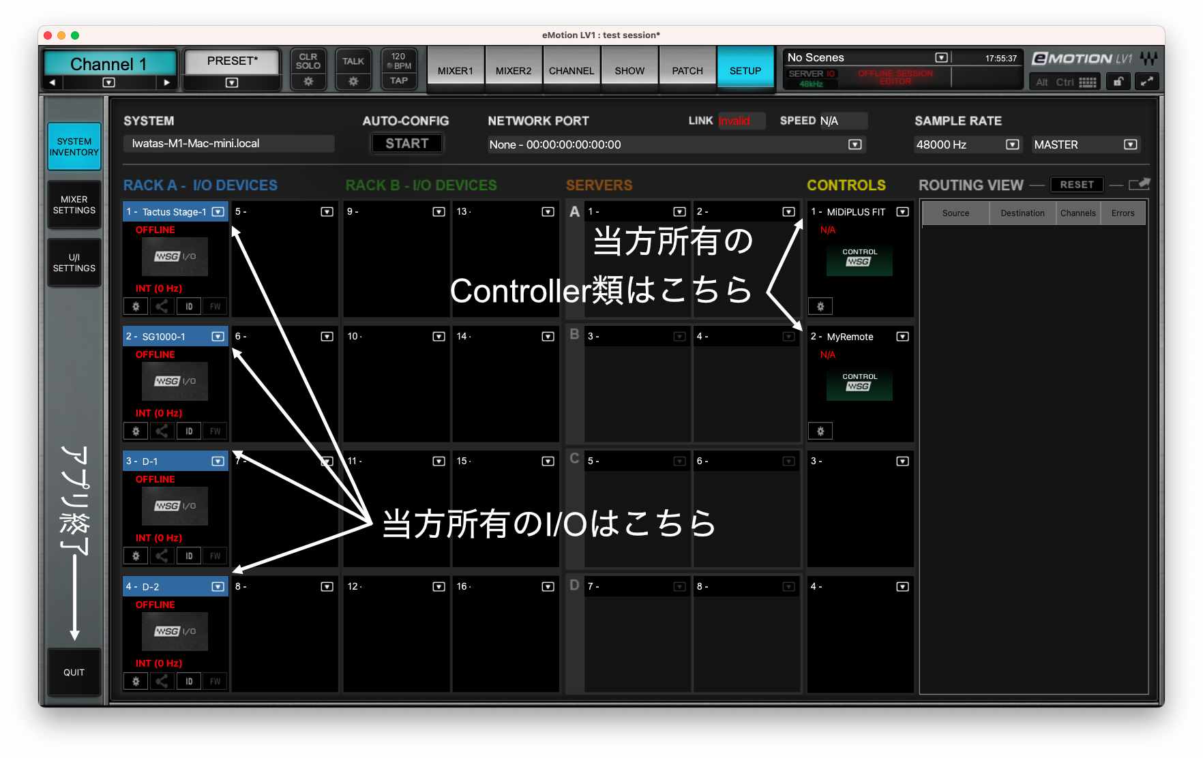Open settings gear for Tactus Stage-1 device
The height and width of the screenshot is (758, 1203).
pos(136,307)
